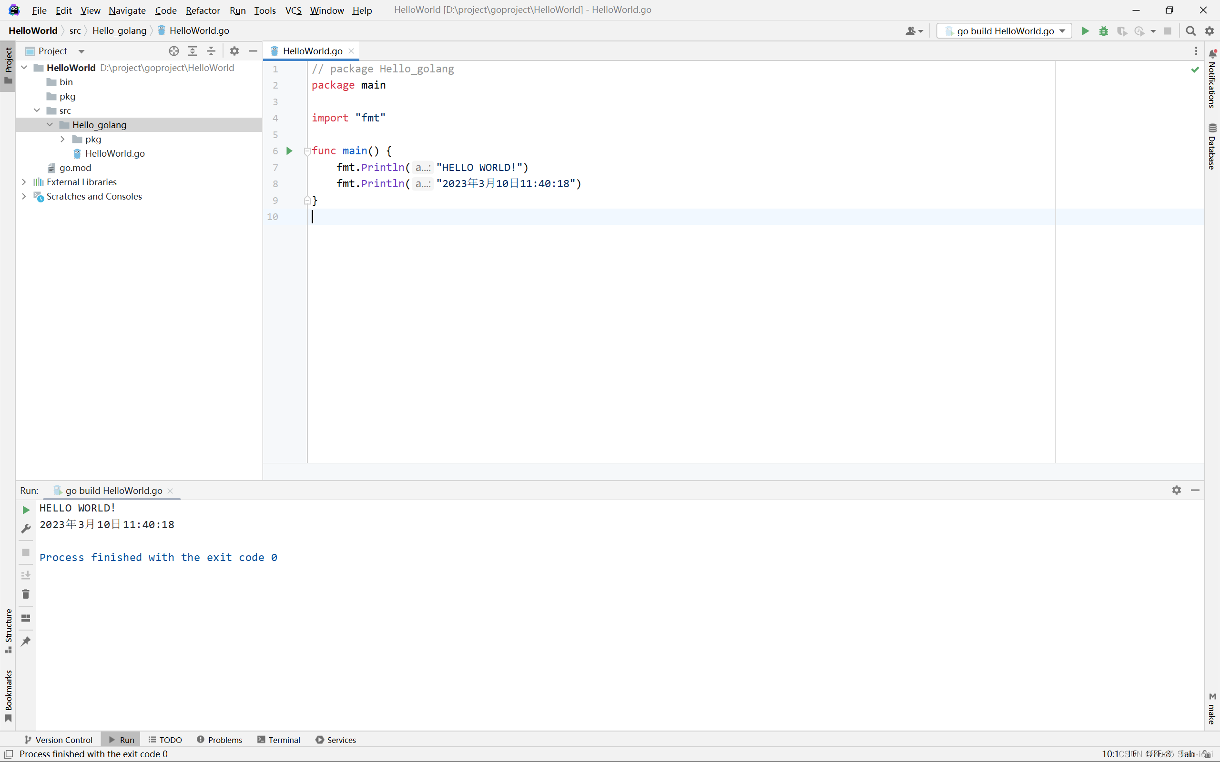Click the wrench icon in Run panel
The width and height of the screenshot is (1220, 762).
pos(26,528)
